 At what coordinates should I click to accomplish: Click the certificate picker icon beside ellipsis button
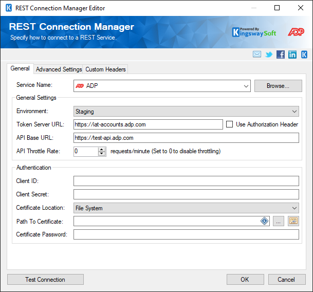click(293, 221)
